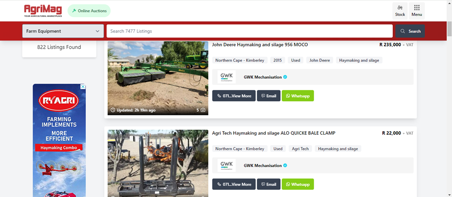
Task: Reveal phone number on John Deere listing
Action: (x=234, y=96)
